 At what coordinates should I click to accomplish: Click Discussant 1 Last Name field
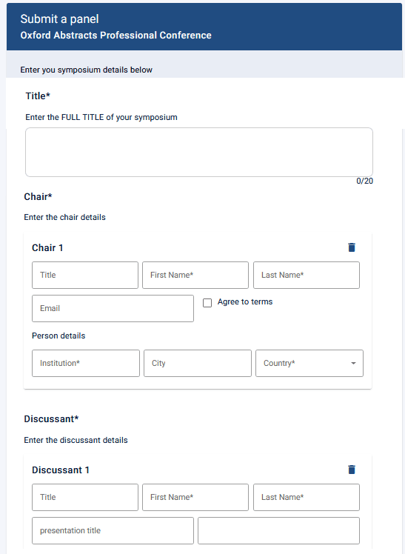(x=307, y=497)
